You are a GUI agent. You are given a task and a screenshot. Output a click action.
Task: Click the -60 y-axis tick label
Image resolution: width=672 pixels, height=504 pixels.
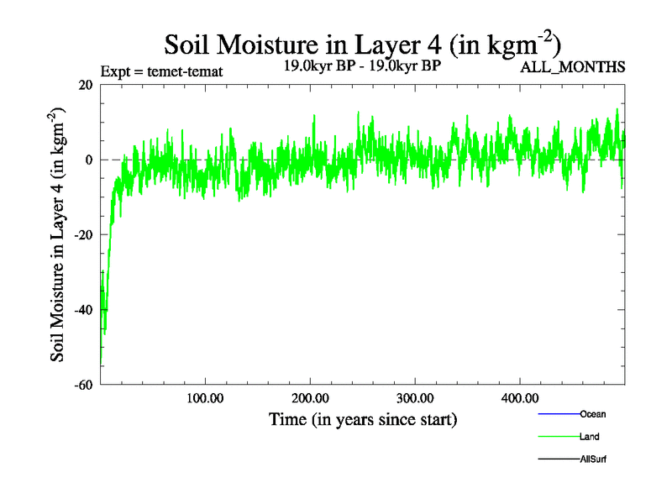pos(82,385)
